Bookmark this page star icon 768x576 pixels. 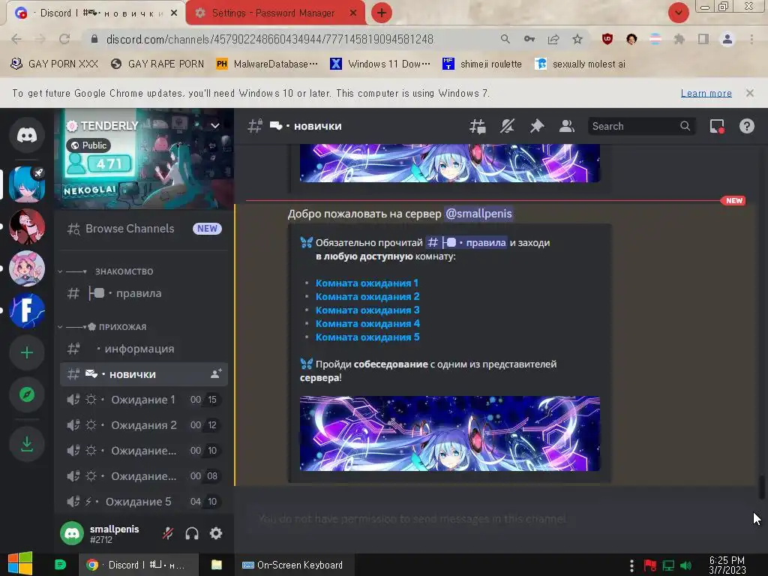tap(577, 39)
